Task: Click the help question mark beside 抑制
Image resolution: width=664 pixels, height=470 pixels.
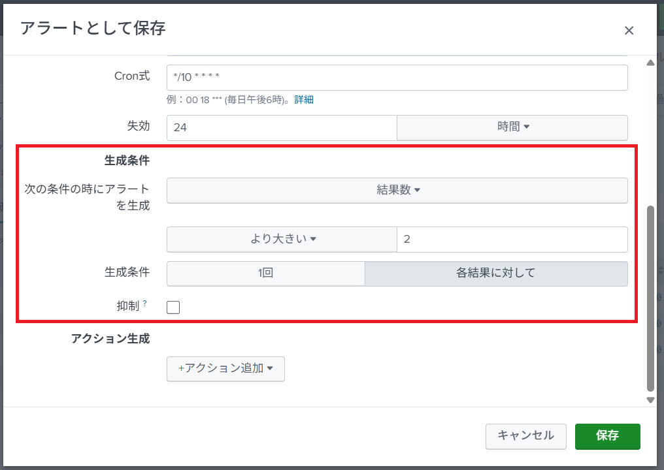Action: pyautogui.click(x=144, y=303)
